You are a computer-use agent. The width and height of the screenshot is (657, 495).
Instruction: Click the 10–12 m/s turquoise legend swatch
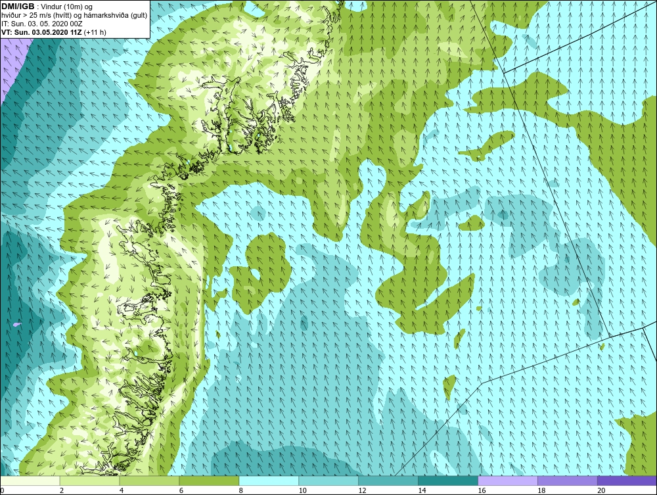pos(328,481)
